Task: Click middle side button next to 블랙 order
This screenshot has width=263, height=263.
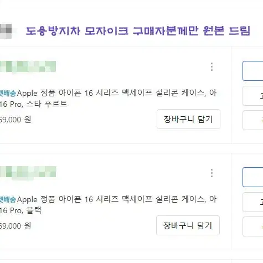Action: (x=253, y=202)
